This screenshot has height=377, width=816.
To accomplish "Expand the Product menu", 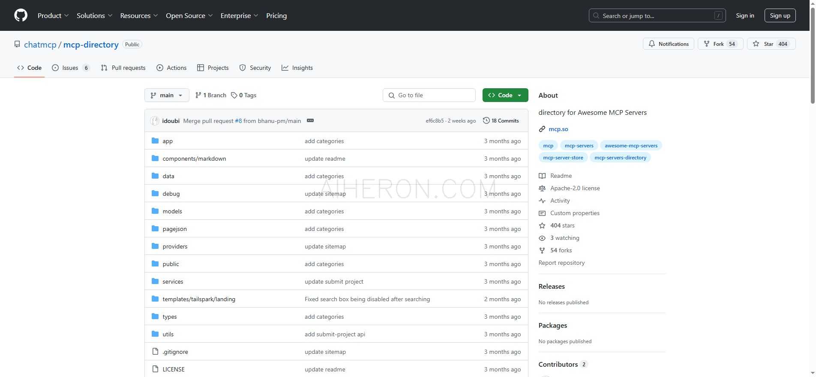I will pos(53,15).
